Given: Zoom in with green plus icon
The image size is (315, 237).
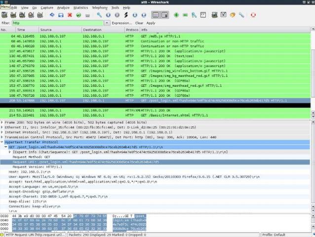Looking at the screenshot, I should click(176, 15).
